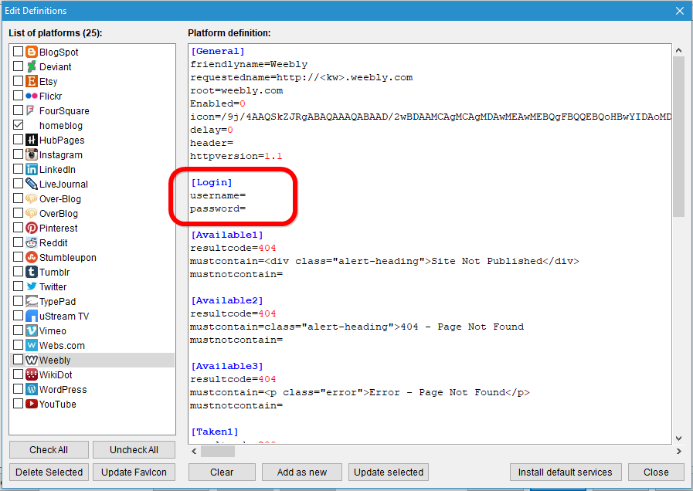
Task: Close the Edit Definitions dialog with X
Action: point(680,11)
